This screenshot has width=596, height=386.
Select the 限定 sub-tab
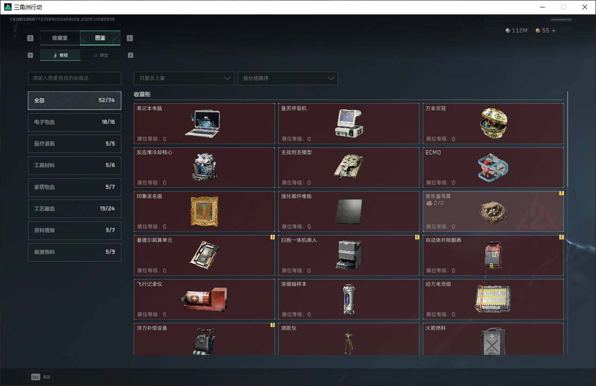coord(100,55)
